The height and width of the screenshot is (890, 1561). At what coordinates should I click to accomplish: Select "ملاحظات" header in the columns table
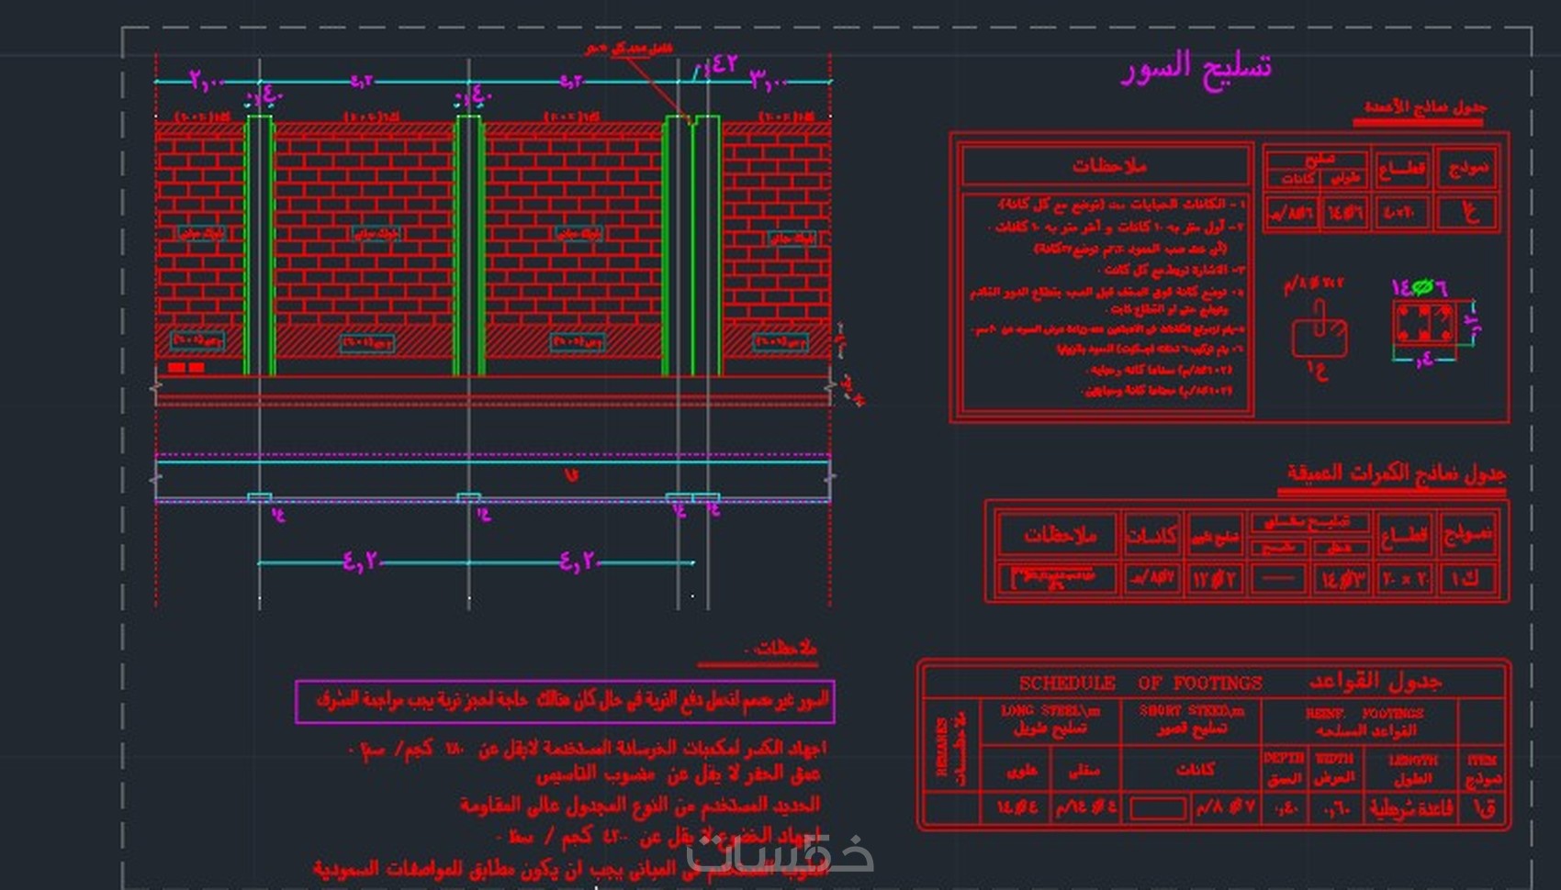point(1109,166)
